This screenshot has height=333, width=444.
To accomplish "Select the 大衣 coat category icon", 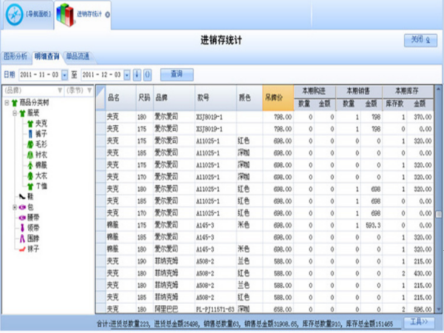I will (30, 176).
